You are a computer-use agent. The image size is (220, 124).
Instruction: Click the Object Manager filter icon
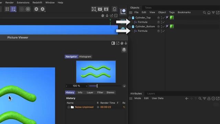pos(213,13)
